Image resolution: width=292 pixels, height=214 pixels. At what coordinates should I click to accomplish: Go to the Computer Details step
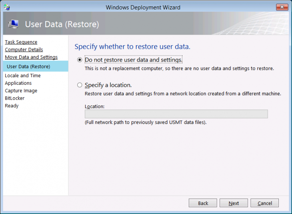point(24,50)
